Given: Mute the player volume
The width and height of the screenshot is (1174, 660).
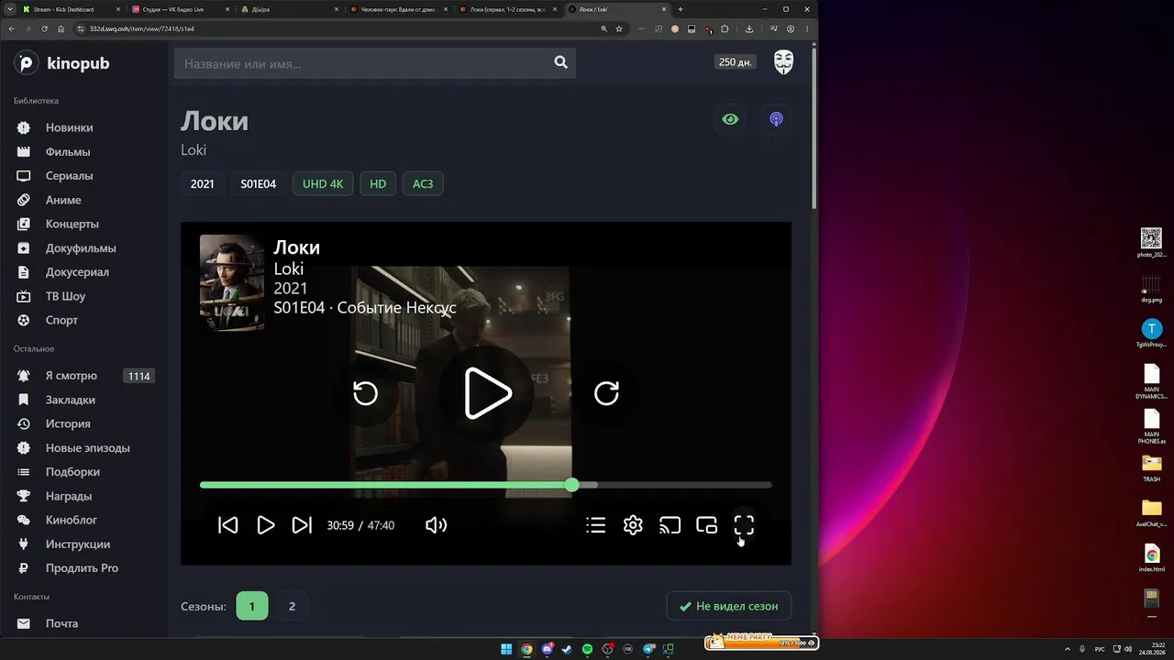Looking at the screenshot, I should [x=436, y=525].
